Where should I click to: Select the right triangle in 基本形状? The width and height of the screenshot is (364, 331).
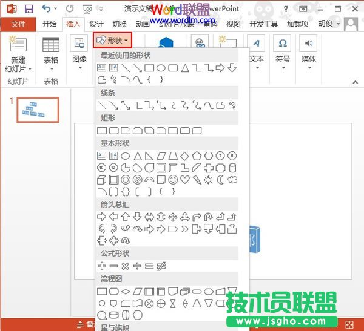point(149,156)
